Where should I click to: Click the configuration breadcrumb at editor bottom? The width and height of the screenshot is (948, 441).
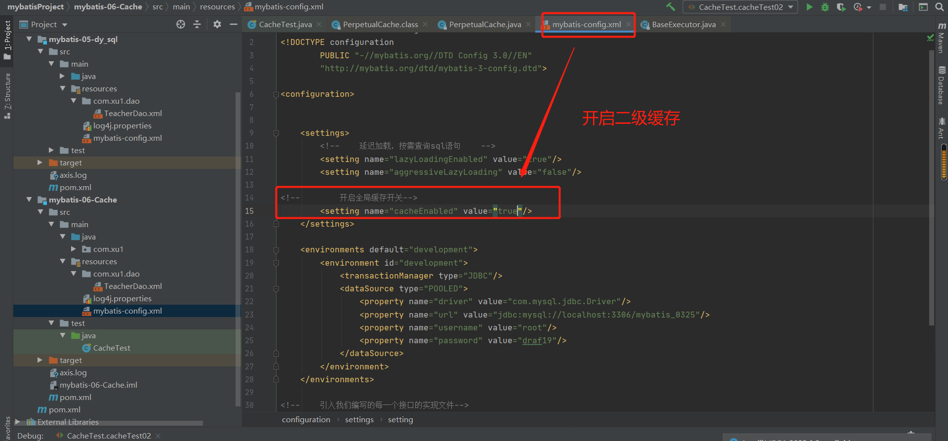click(x=306, y=419)
